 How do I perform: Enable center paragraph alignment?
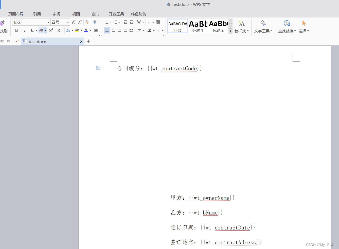pyautogui.click(x=113, y=30)
